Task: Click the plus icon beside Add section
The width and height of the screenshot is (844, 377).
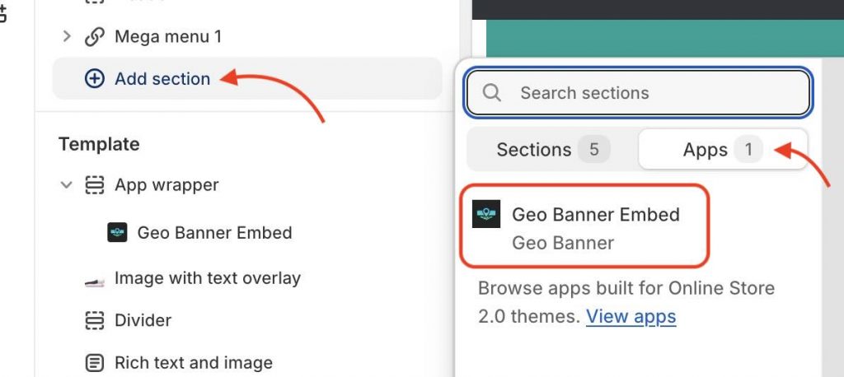Action: coord(95,79)
